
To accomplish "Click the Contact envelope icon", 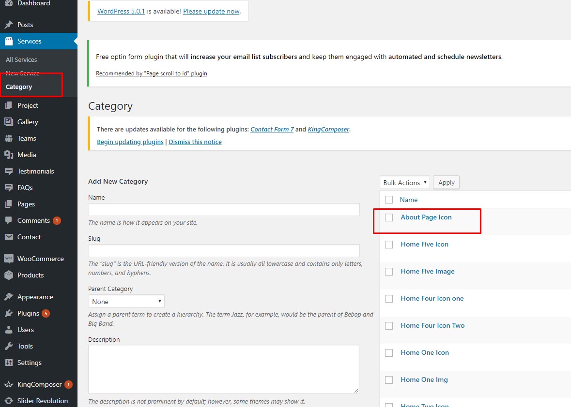I will pyautogui.click(x=9, y=237).
